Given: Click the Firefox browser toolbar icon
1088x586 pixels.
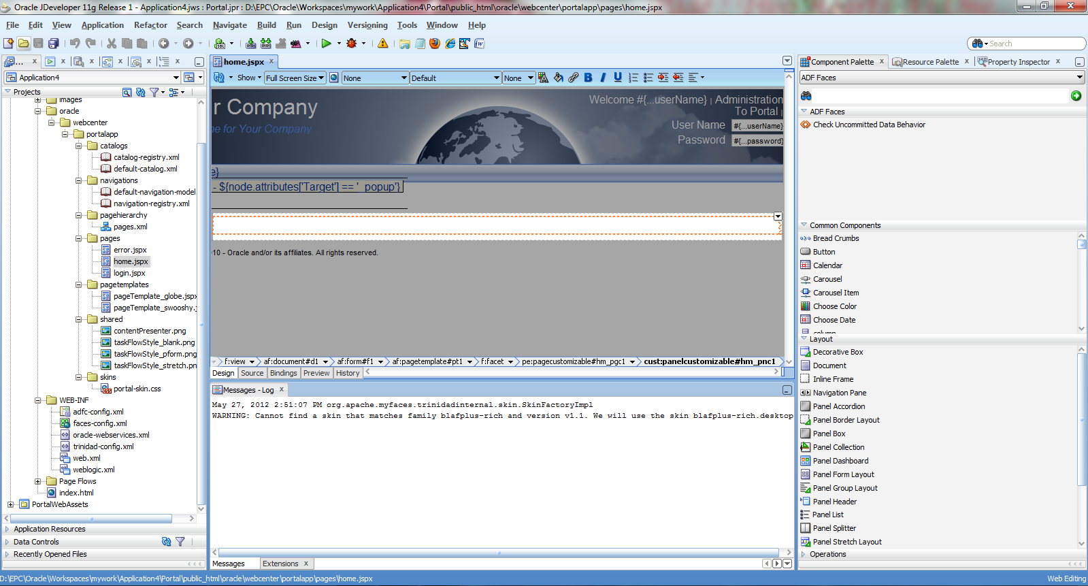Looking at the screenshot, I should pos(435,43).
